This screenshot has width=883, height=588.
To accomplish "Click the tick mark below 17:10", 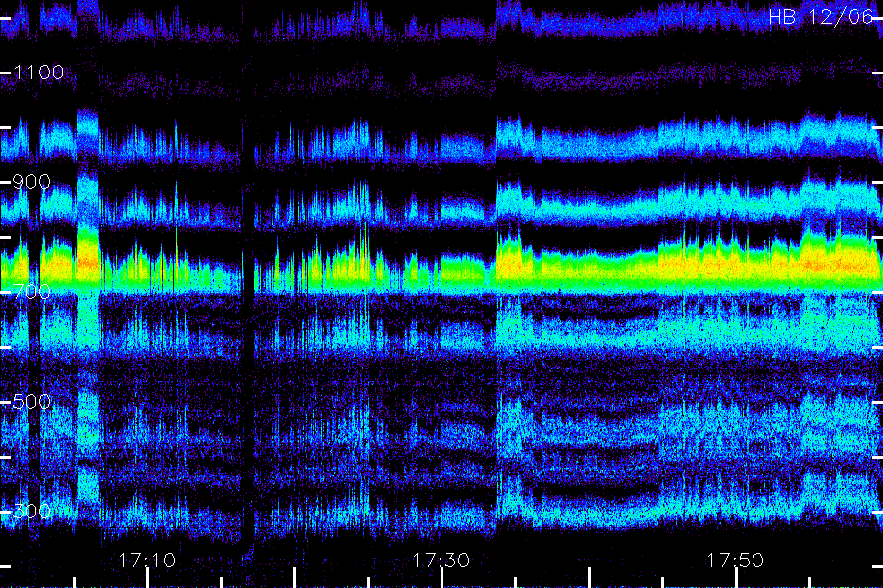I will (x=147, y=577).
